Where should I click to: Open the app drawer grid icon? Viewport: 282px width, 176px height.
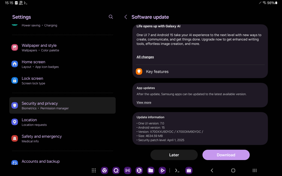94,170
